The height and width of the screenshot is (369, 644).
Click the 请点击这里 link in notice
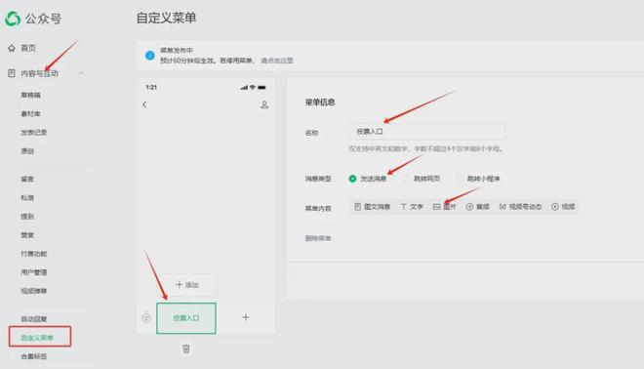tap(277, 61)
